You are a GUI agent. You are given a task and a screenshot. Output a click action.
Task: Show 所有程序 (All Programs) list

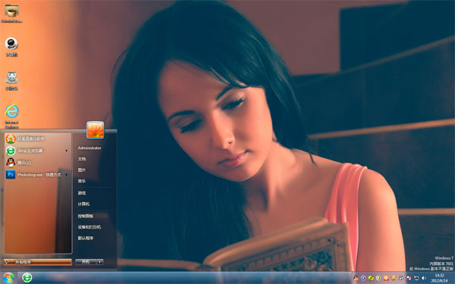pyautogui.click(x=38, y=262)
